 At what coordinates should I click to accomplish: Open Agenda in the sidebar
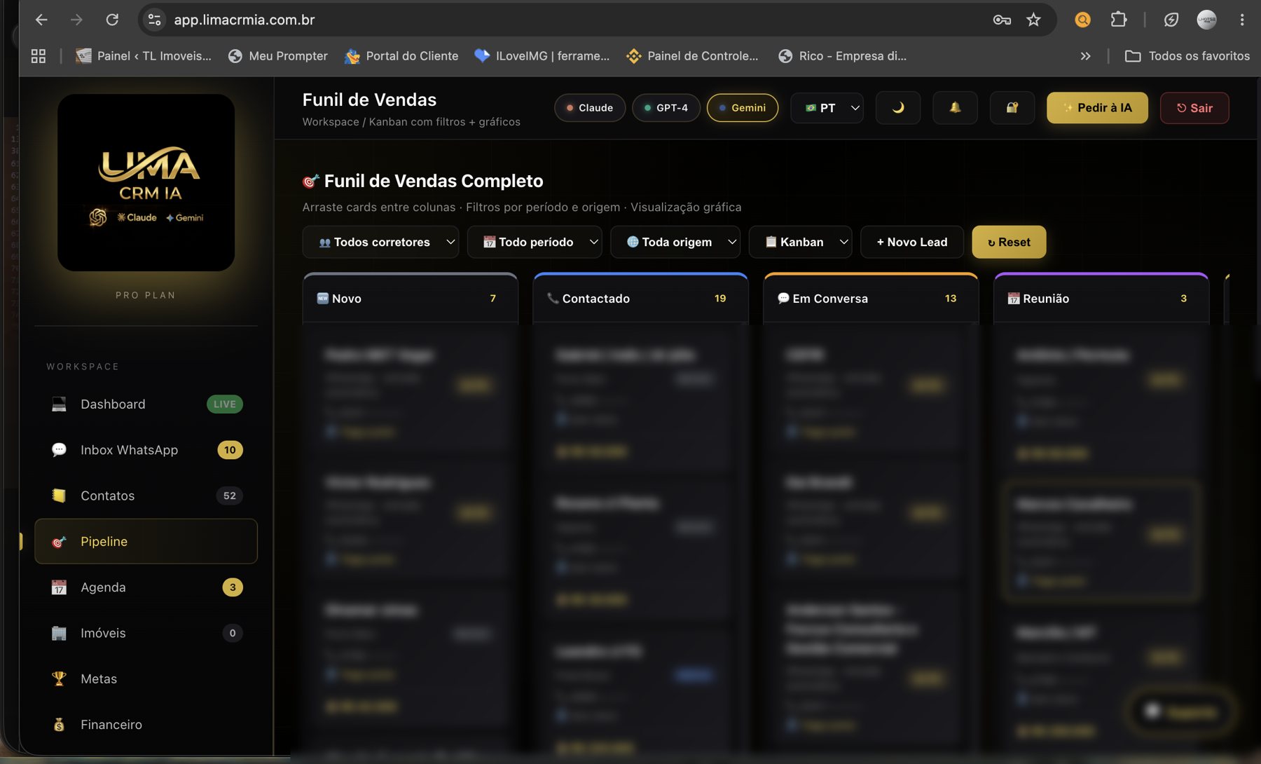point(146,587)
